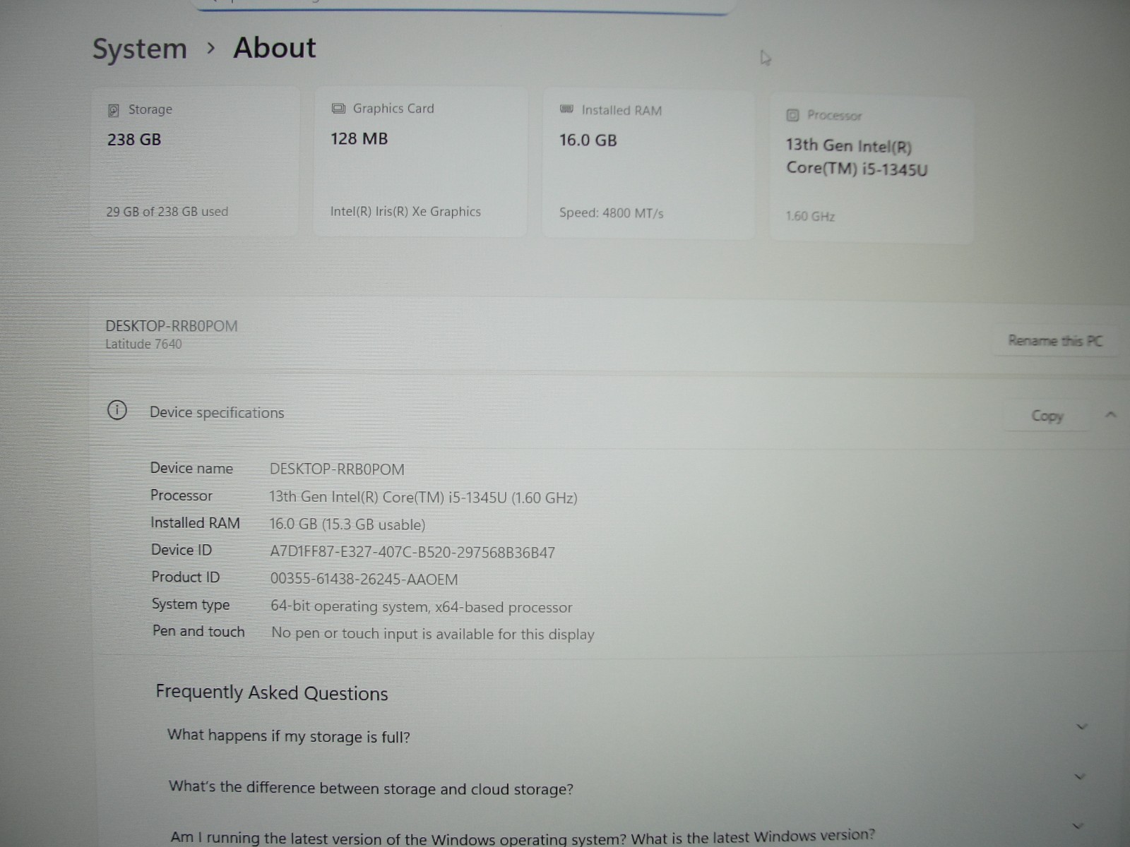
Task: Click the Latitude 7640 model text
Action: tap(143, 344)
